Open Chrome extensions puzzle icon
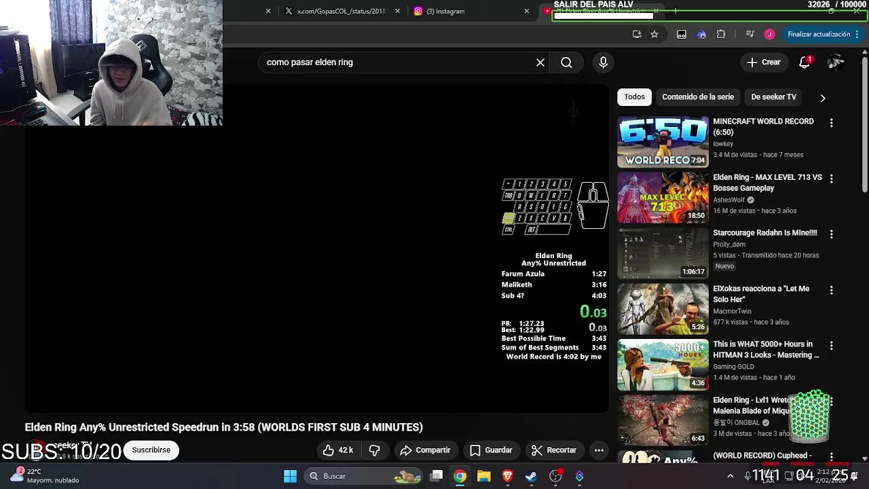The height and width of the screenshot is (489, 869). (x=721, y=35)
